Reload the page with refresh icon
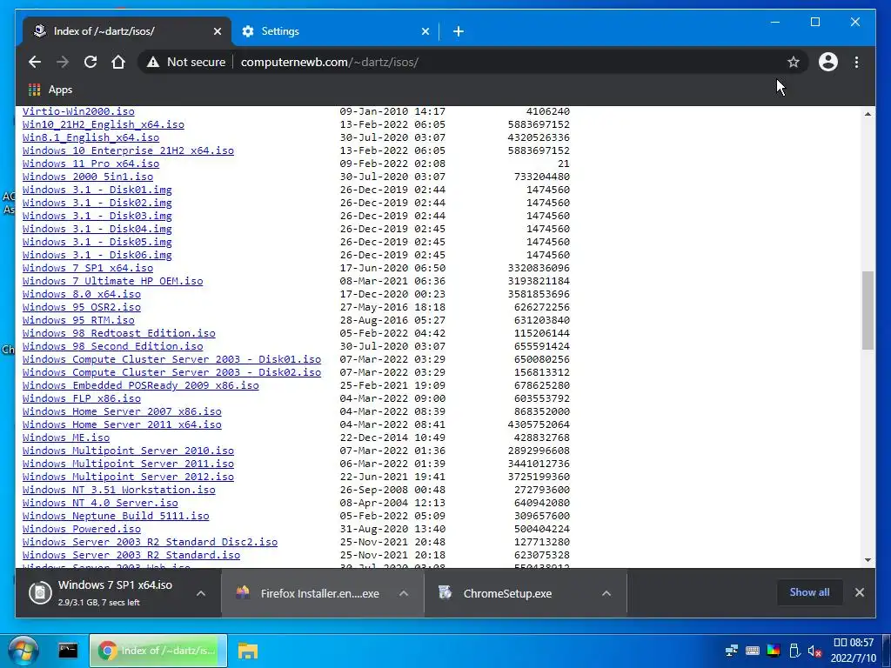Screen dimensions: 891x668 tap(90, 62)
